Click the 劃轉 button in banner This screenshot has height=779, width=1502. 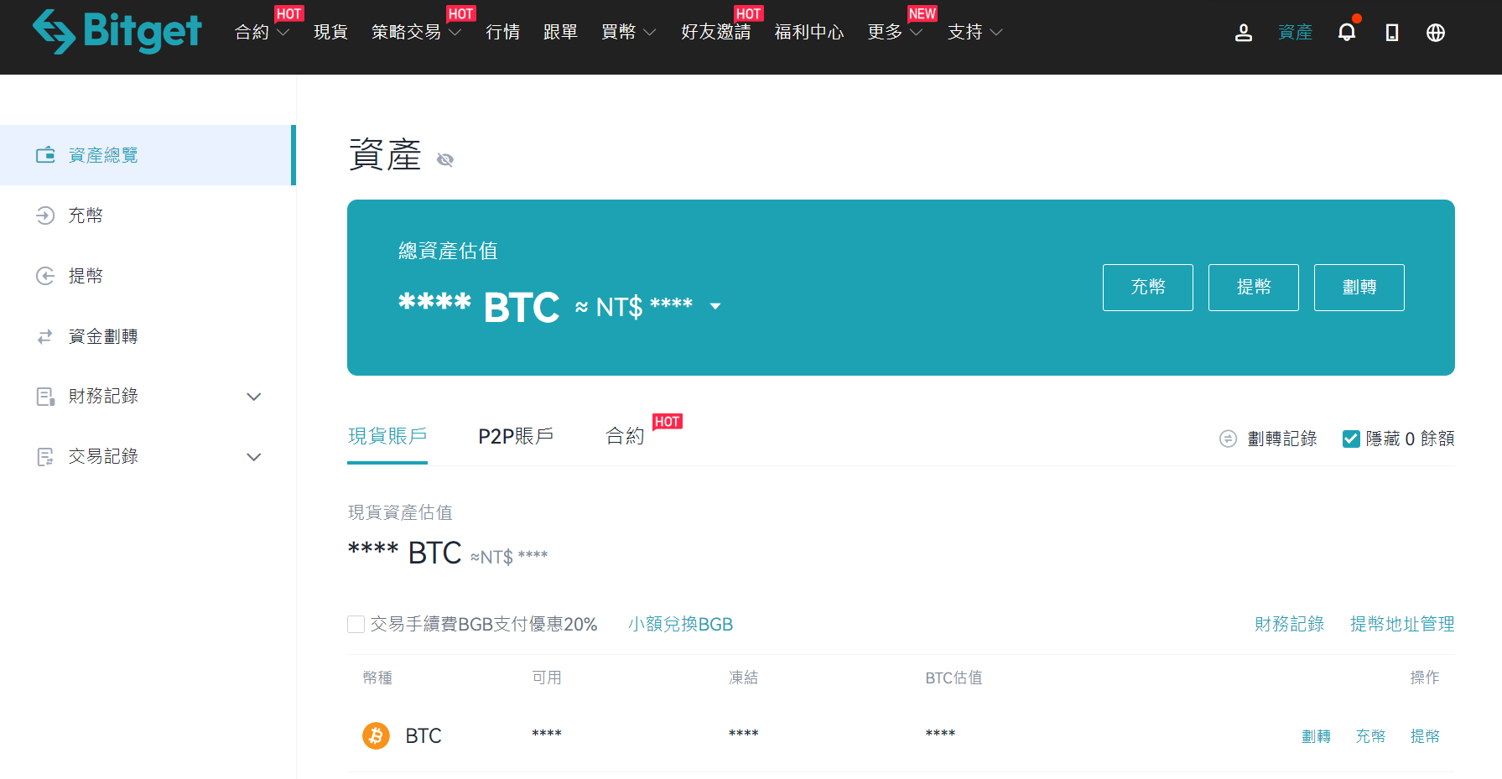(x=1359, y=288)
